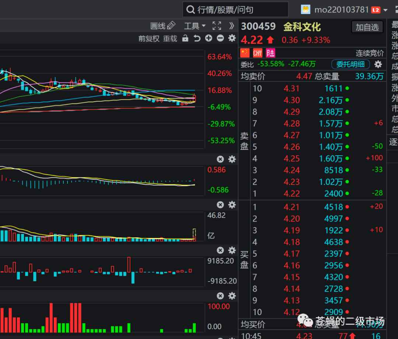This screenshot has height=339, width=398.
Task: Click the search box 行情/股票/问句
Action: (x=235, y=10)
